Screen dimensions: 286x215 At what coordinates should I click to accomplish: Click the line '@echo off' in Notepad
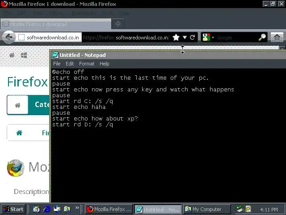(x=68, y=72)
